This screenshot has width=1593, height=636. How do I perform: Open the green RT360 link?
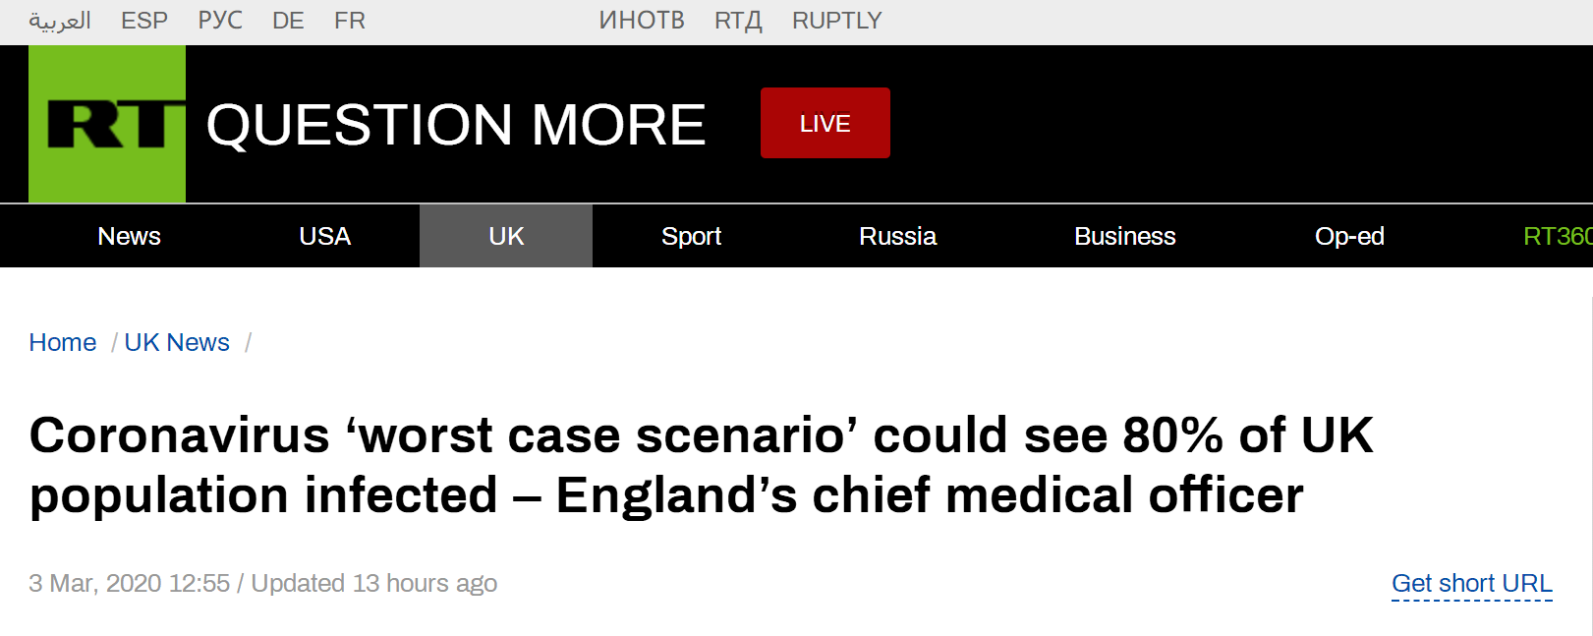pyautogui.click(x=1557, y=236)
